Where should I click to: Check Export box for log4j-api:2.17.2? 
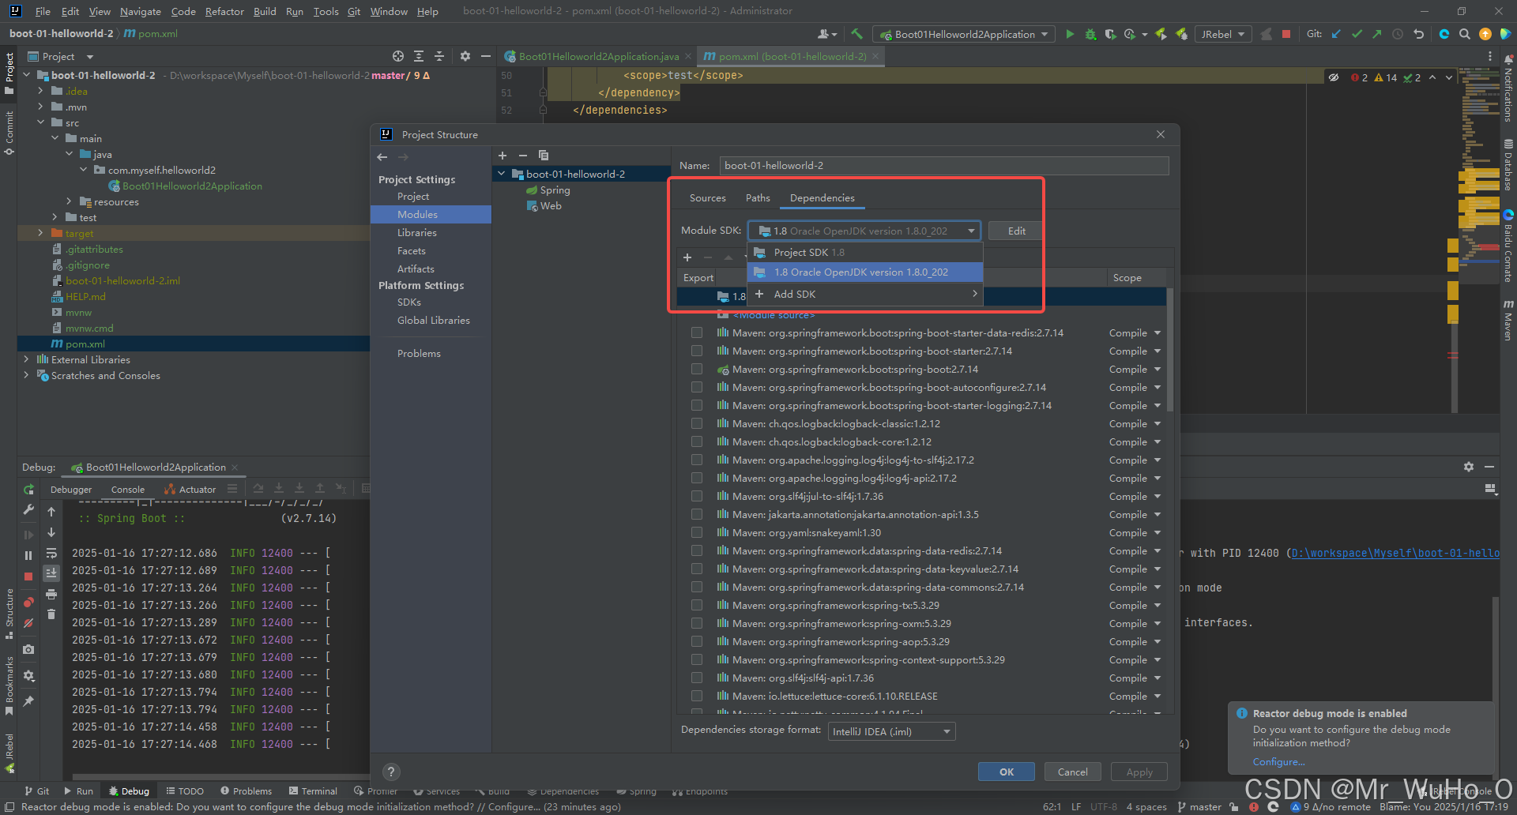coord(697,478)
